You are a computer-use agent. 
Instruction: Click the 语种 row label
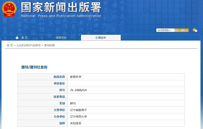62,123
